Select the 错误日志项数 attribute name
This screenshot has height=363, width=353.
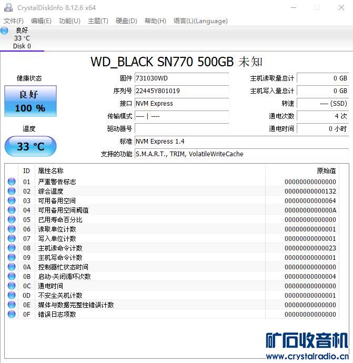coord(57,315)
